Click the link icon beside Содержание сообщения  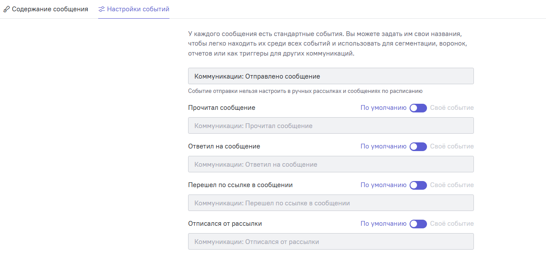click(x=7, y=9)
